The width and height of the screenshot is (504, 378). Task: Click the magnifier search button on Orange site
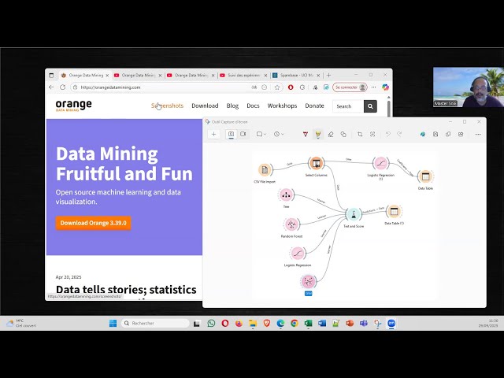click(x=370, y=106)
